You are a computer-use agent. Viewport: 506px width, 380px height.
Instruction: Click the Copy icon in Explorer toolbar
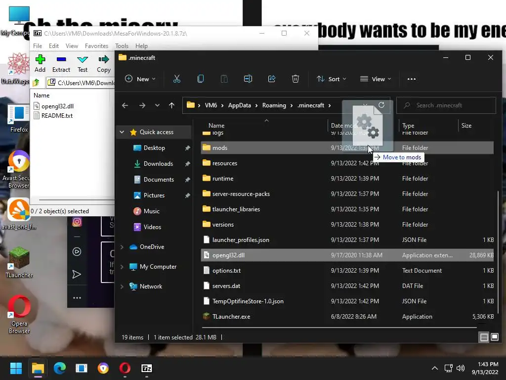[x=201, y=79]
